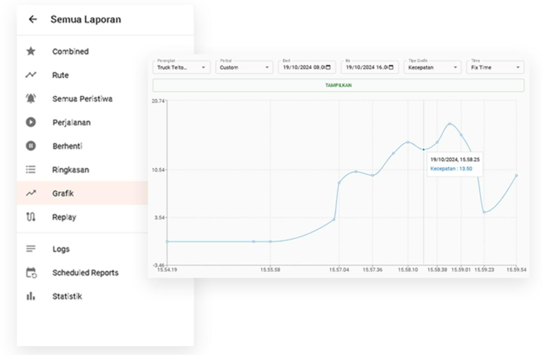Open the Tipe Grafik Kecepatan dropdown
The height and width of the screenshot is (355, 542).
(x=432, y=67)
